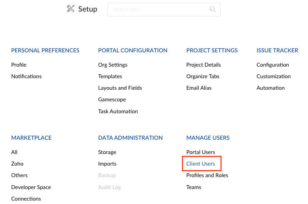Open Profile under Personal Preferences
This screenshot has width=308, height=204.
19,65
